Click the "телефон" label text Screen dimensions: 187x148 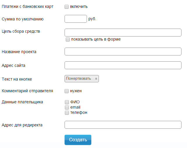[79, 113]
